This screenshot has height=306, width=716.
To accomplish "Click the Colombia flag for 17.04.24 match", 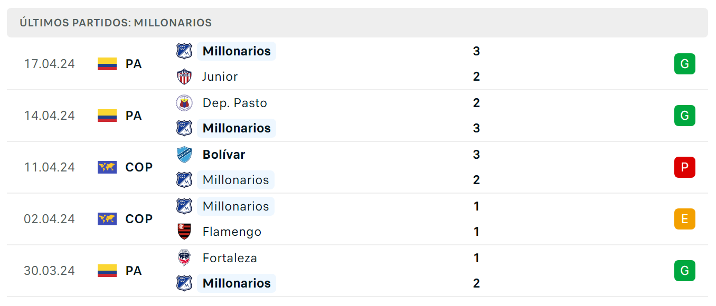I will pos(107,64).
